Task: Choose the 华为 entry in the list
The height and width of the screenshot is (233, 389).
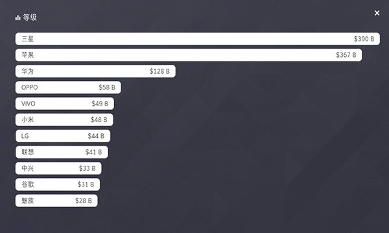Action: 95,71
